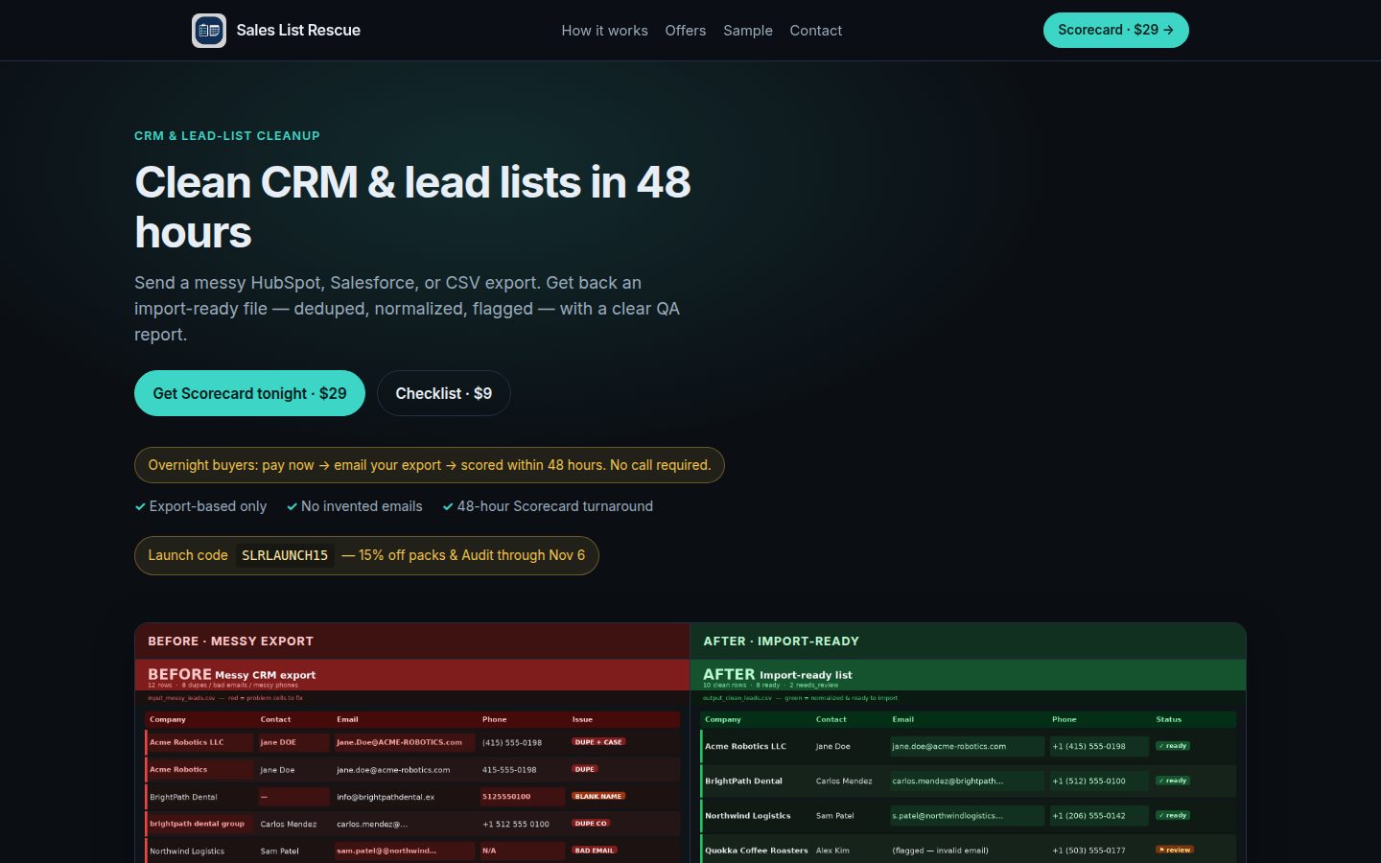Click the s.patel@northwindlogistics email cell
The height and width of the screenshot is (863, 1381).
967,816
